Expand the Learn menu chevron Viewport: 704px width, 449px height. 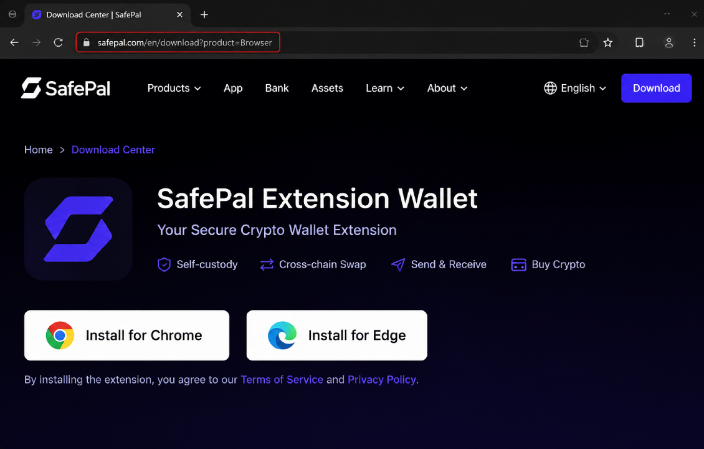[x=401, y=89]
